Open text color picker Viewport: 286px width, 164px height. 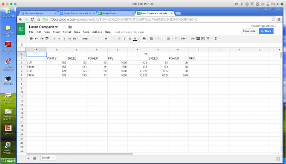pyautogui.click(x=135, y=39)
